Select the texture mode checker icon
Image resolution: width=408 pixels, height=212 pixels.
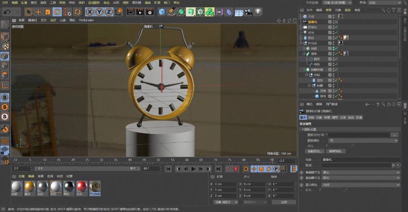click(x=5, y=46)
